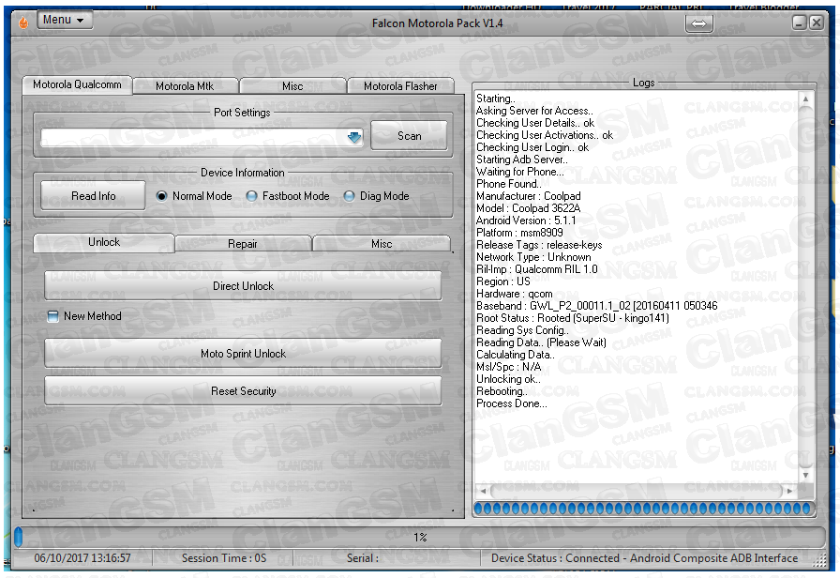
Task: Click the Reset Security button
Action: [x=243, y=391]
